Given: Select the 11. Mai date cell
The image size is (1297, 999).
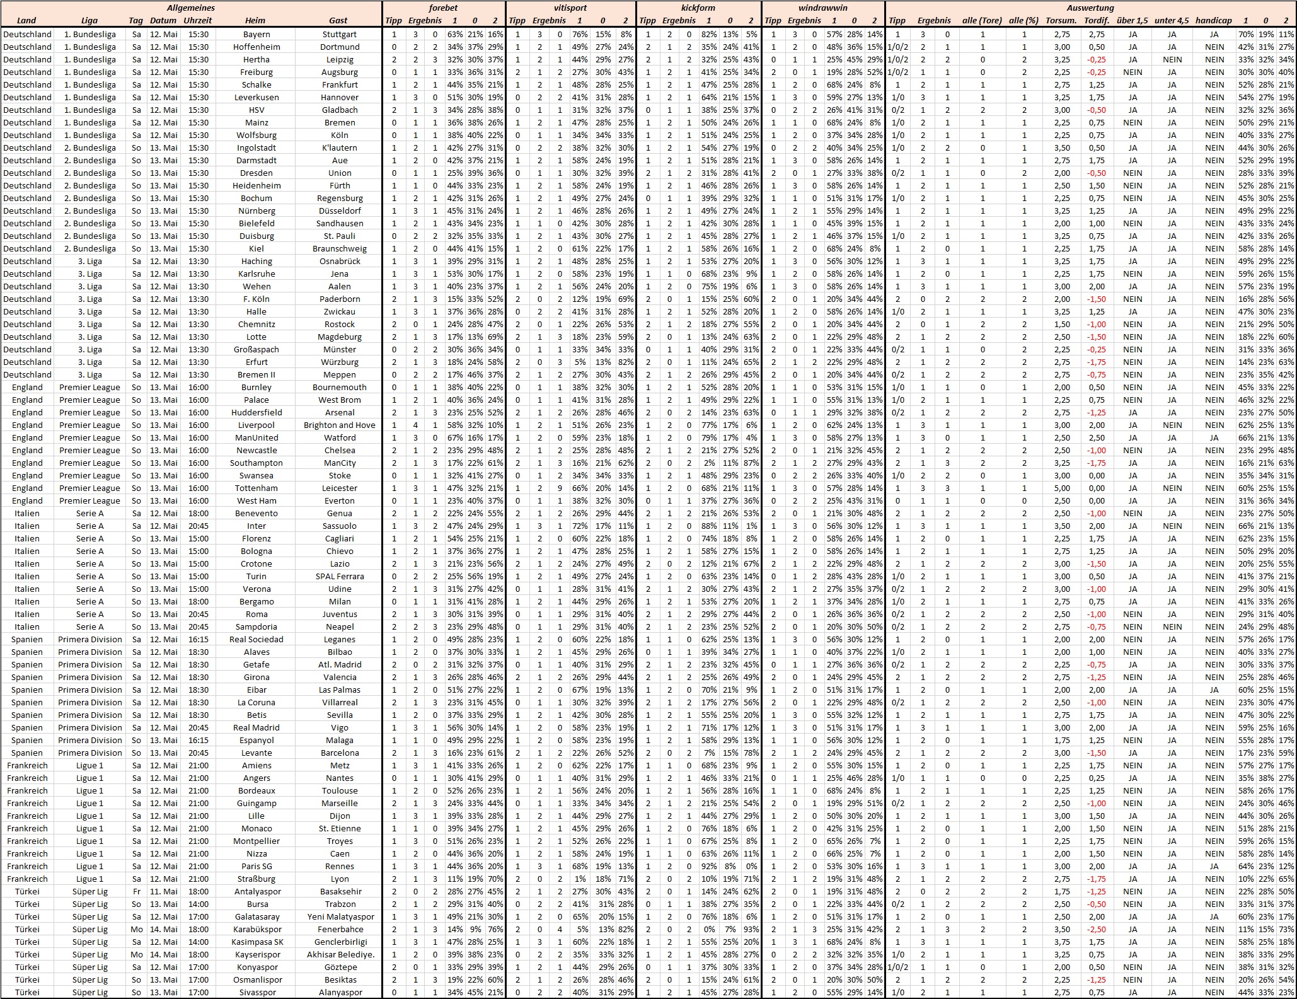Looking at the screenshot, I should (x=163, y=891).
